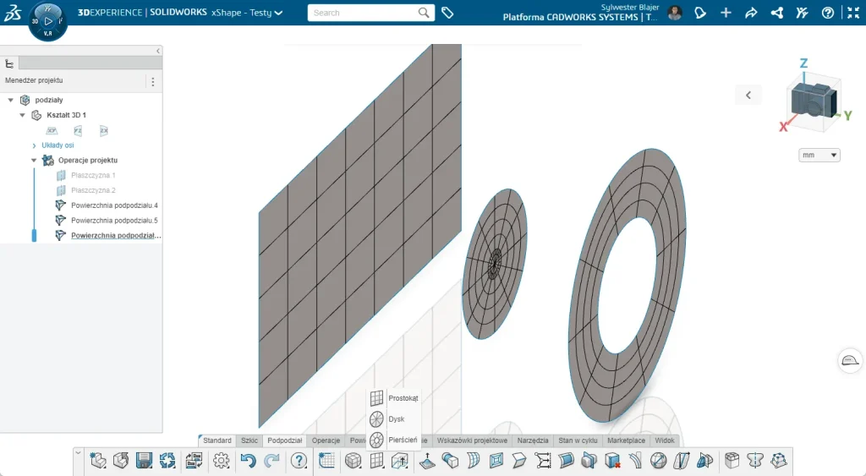Select Płaszczyzna.2 in the tree

click(93, 190)
